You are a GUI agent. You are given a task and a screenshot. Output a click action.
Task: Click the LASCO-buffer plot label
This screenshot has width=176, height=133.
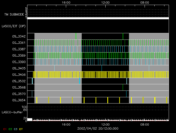13,112
